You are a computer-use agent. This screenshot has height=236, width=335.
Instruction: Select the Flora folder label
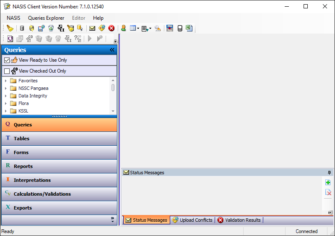23,104
